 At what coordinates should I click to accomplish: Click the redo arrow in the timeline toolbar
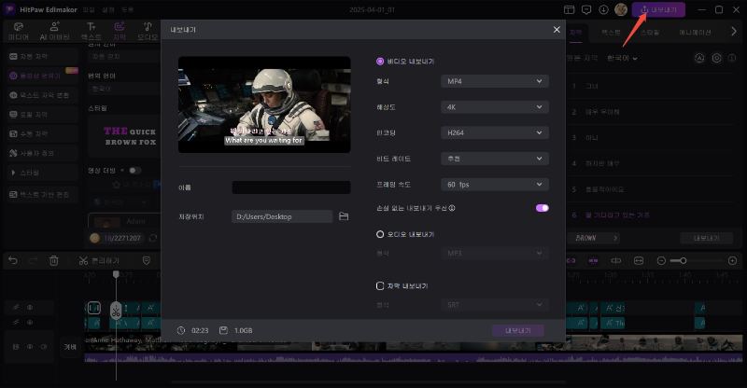(33, 260)
